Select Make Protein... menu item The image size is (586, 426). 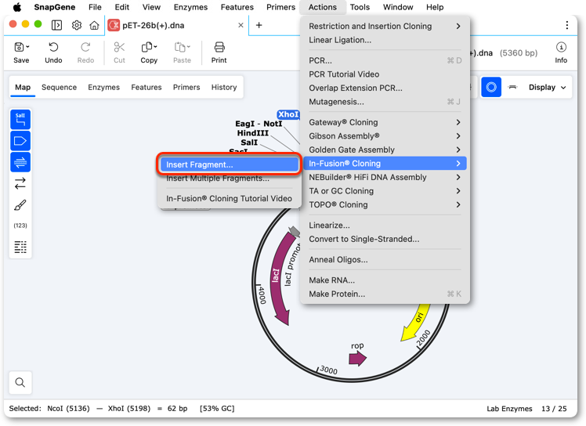click(x=385, y=294)
